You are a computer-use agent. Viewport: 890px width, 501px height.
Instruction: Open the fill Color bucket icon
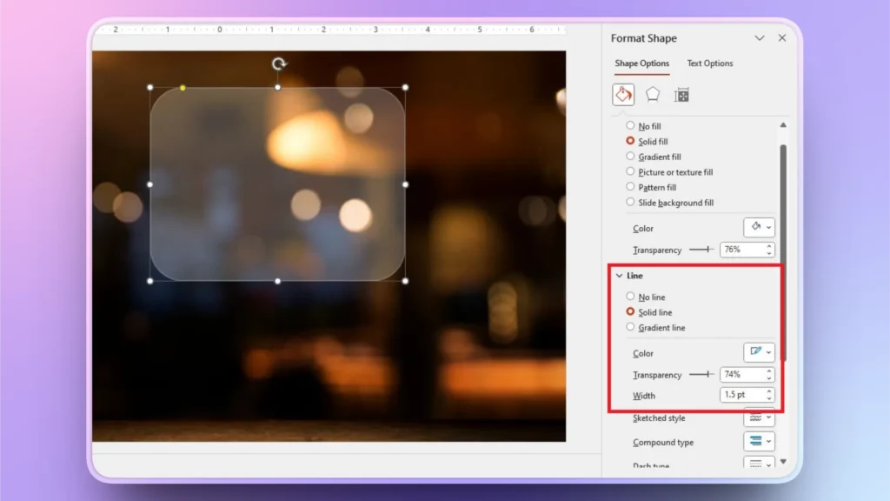(754, 227)
